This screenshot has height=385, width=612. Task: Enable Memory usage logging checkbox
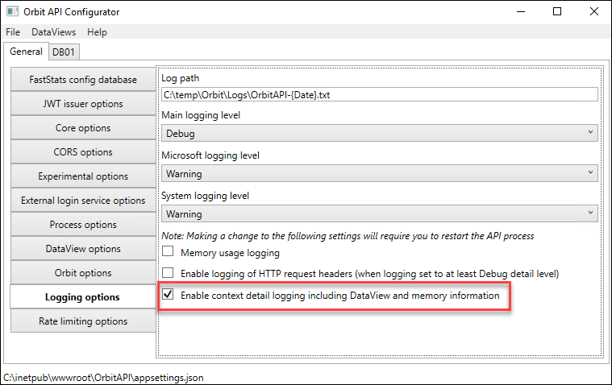click(168, 251)
